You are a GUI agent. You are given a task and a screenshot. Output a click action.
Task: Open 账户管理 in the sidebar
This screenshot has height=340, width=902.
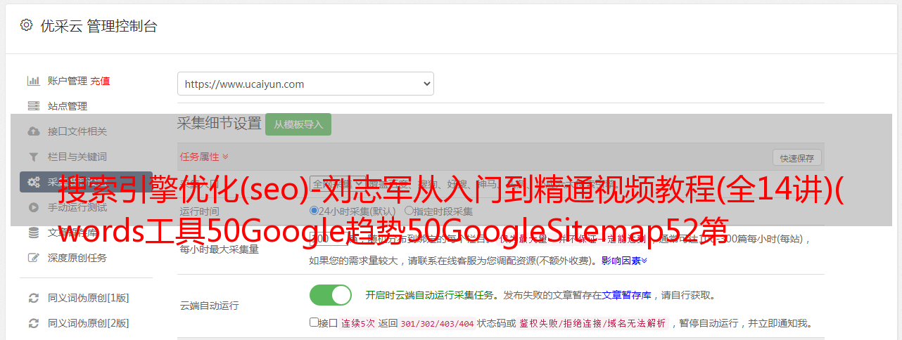point(68,81)
